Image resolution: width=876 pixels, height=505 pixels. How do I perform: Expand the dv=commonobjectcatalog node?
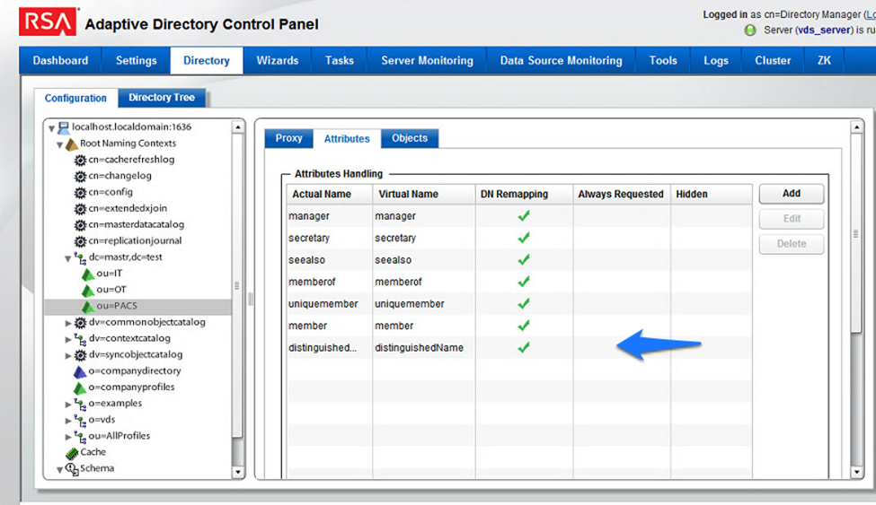[x=68, y=323]
